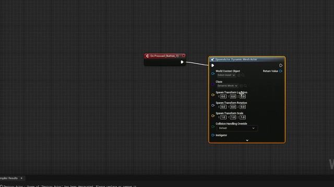Click the On Pressed (Button_1) event node title
The height and width of the screenshot is (187, 334).
[164, 56]
